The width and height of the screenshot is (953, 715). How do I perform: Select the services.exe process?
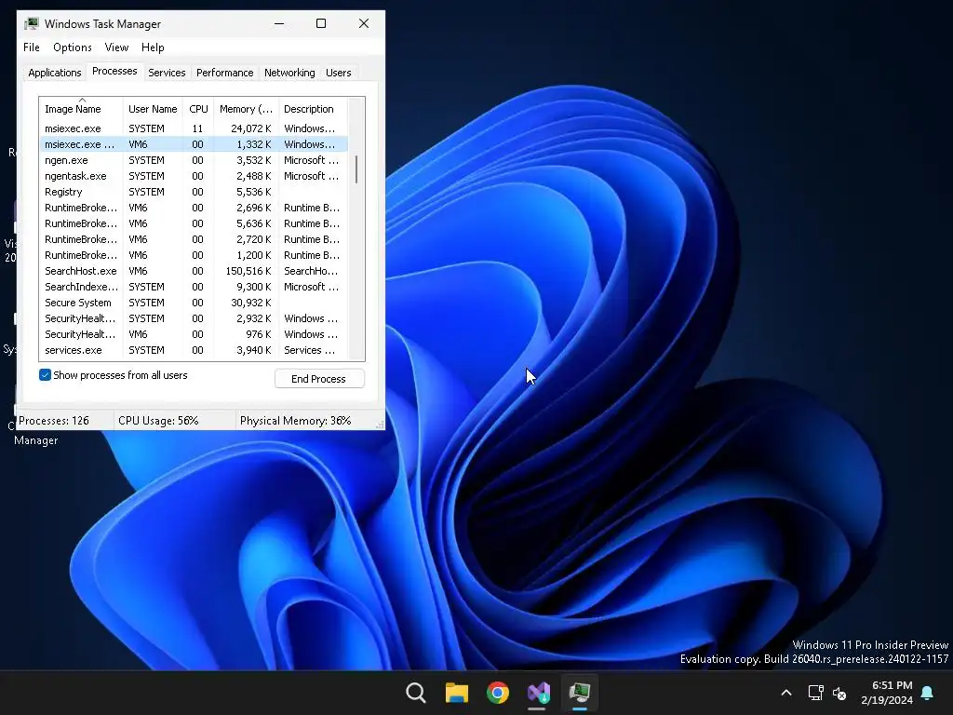tap(194, 350)
